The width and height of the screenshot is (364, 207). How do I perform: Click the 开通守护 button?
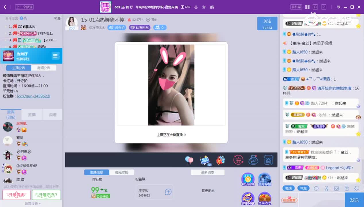pos(46,195)
